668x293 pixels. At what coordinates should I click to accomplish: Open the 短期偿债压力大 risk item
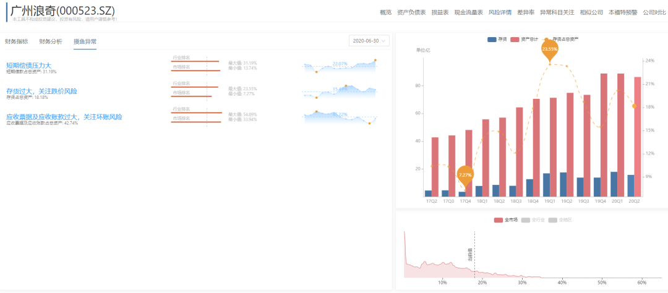[x=28, y=65]
